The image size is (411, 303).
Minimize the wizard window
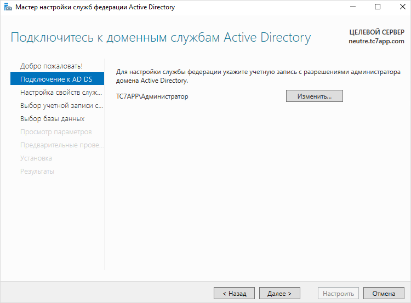pos(353,7)
